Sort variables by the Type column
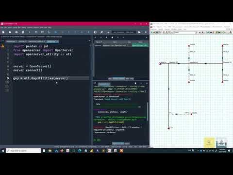The image size is (233, 175). click(115, 42)
